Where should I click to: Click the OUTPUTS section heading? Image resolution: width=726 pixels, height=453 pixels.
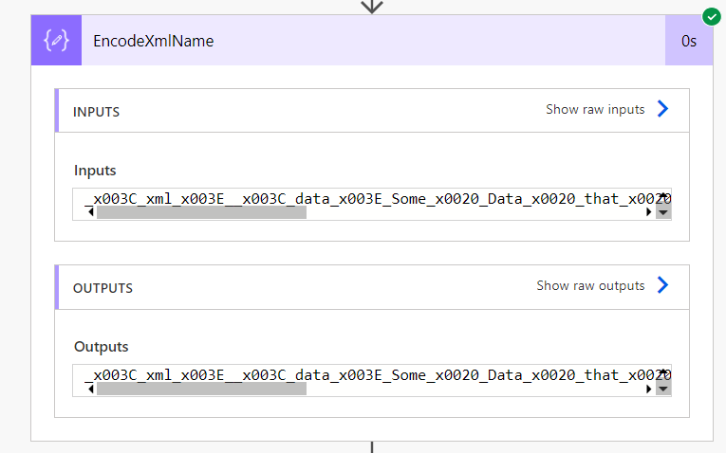[x=102, y=288]
